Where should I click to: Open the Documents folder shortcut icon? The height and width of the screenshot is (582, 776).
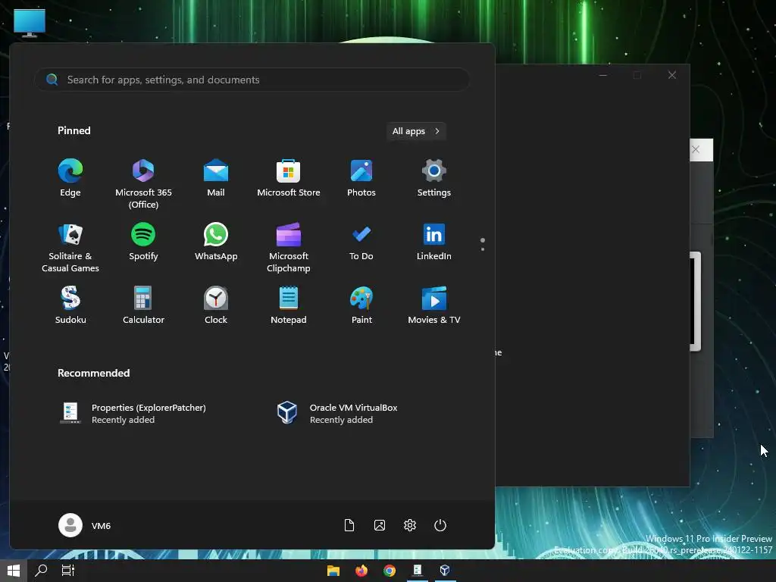[349, 525]
